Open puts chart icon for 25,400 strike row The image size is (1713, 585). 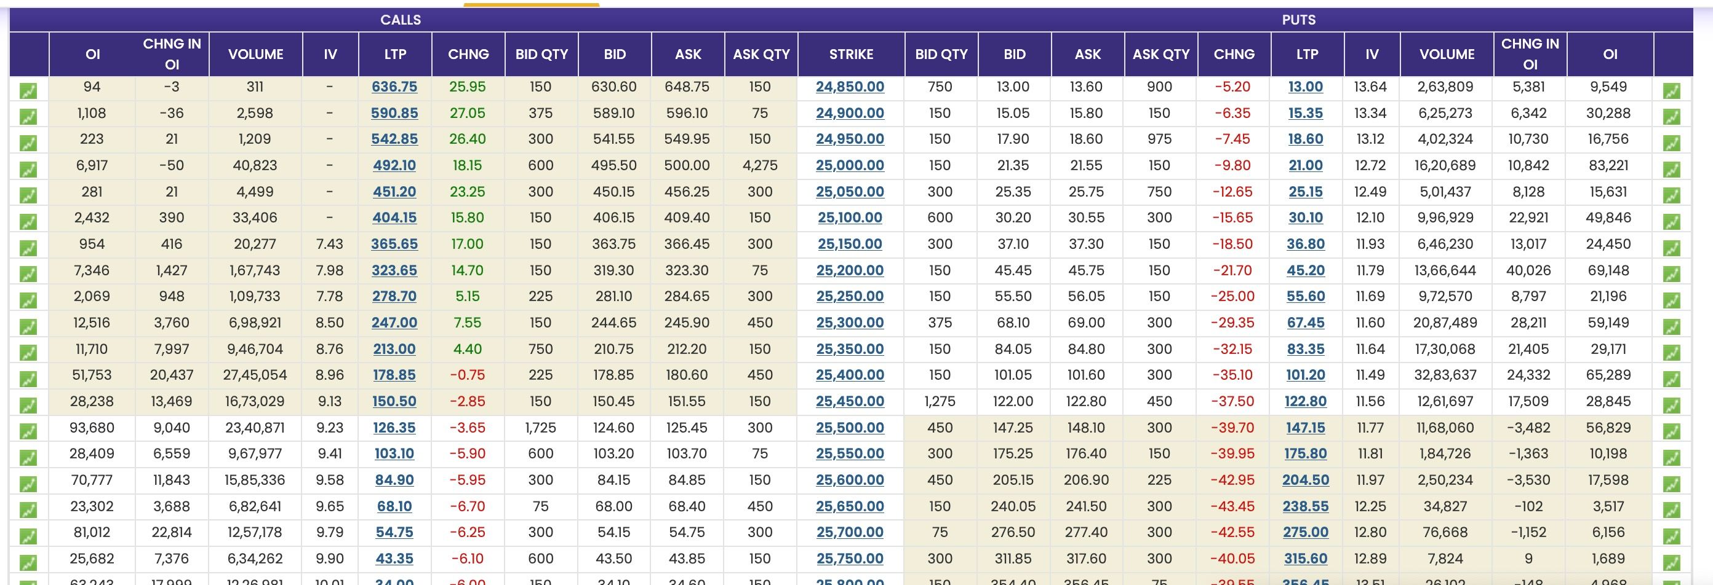point(1671,379)
